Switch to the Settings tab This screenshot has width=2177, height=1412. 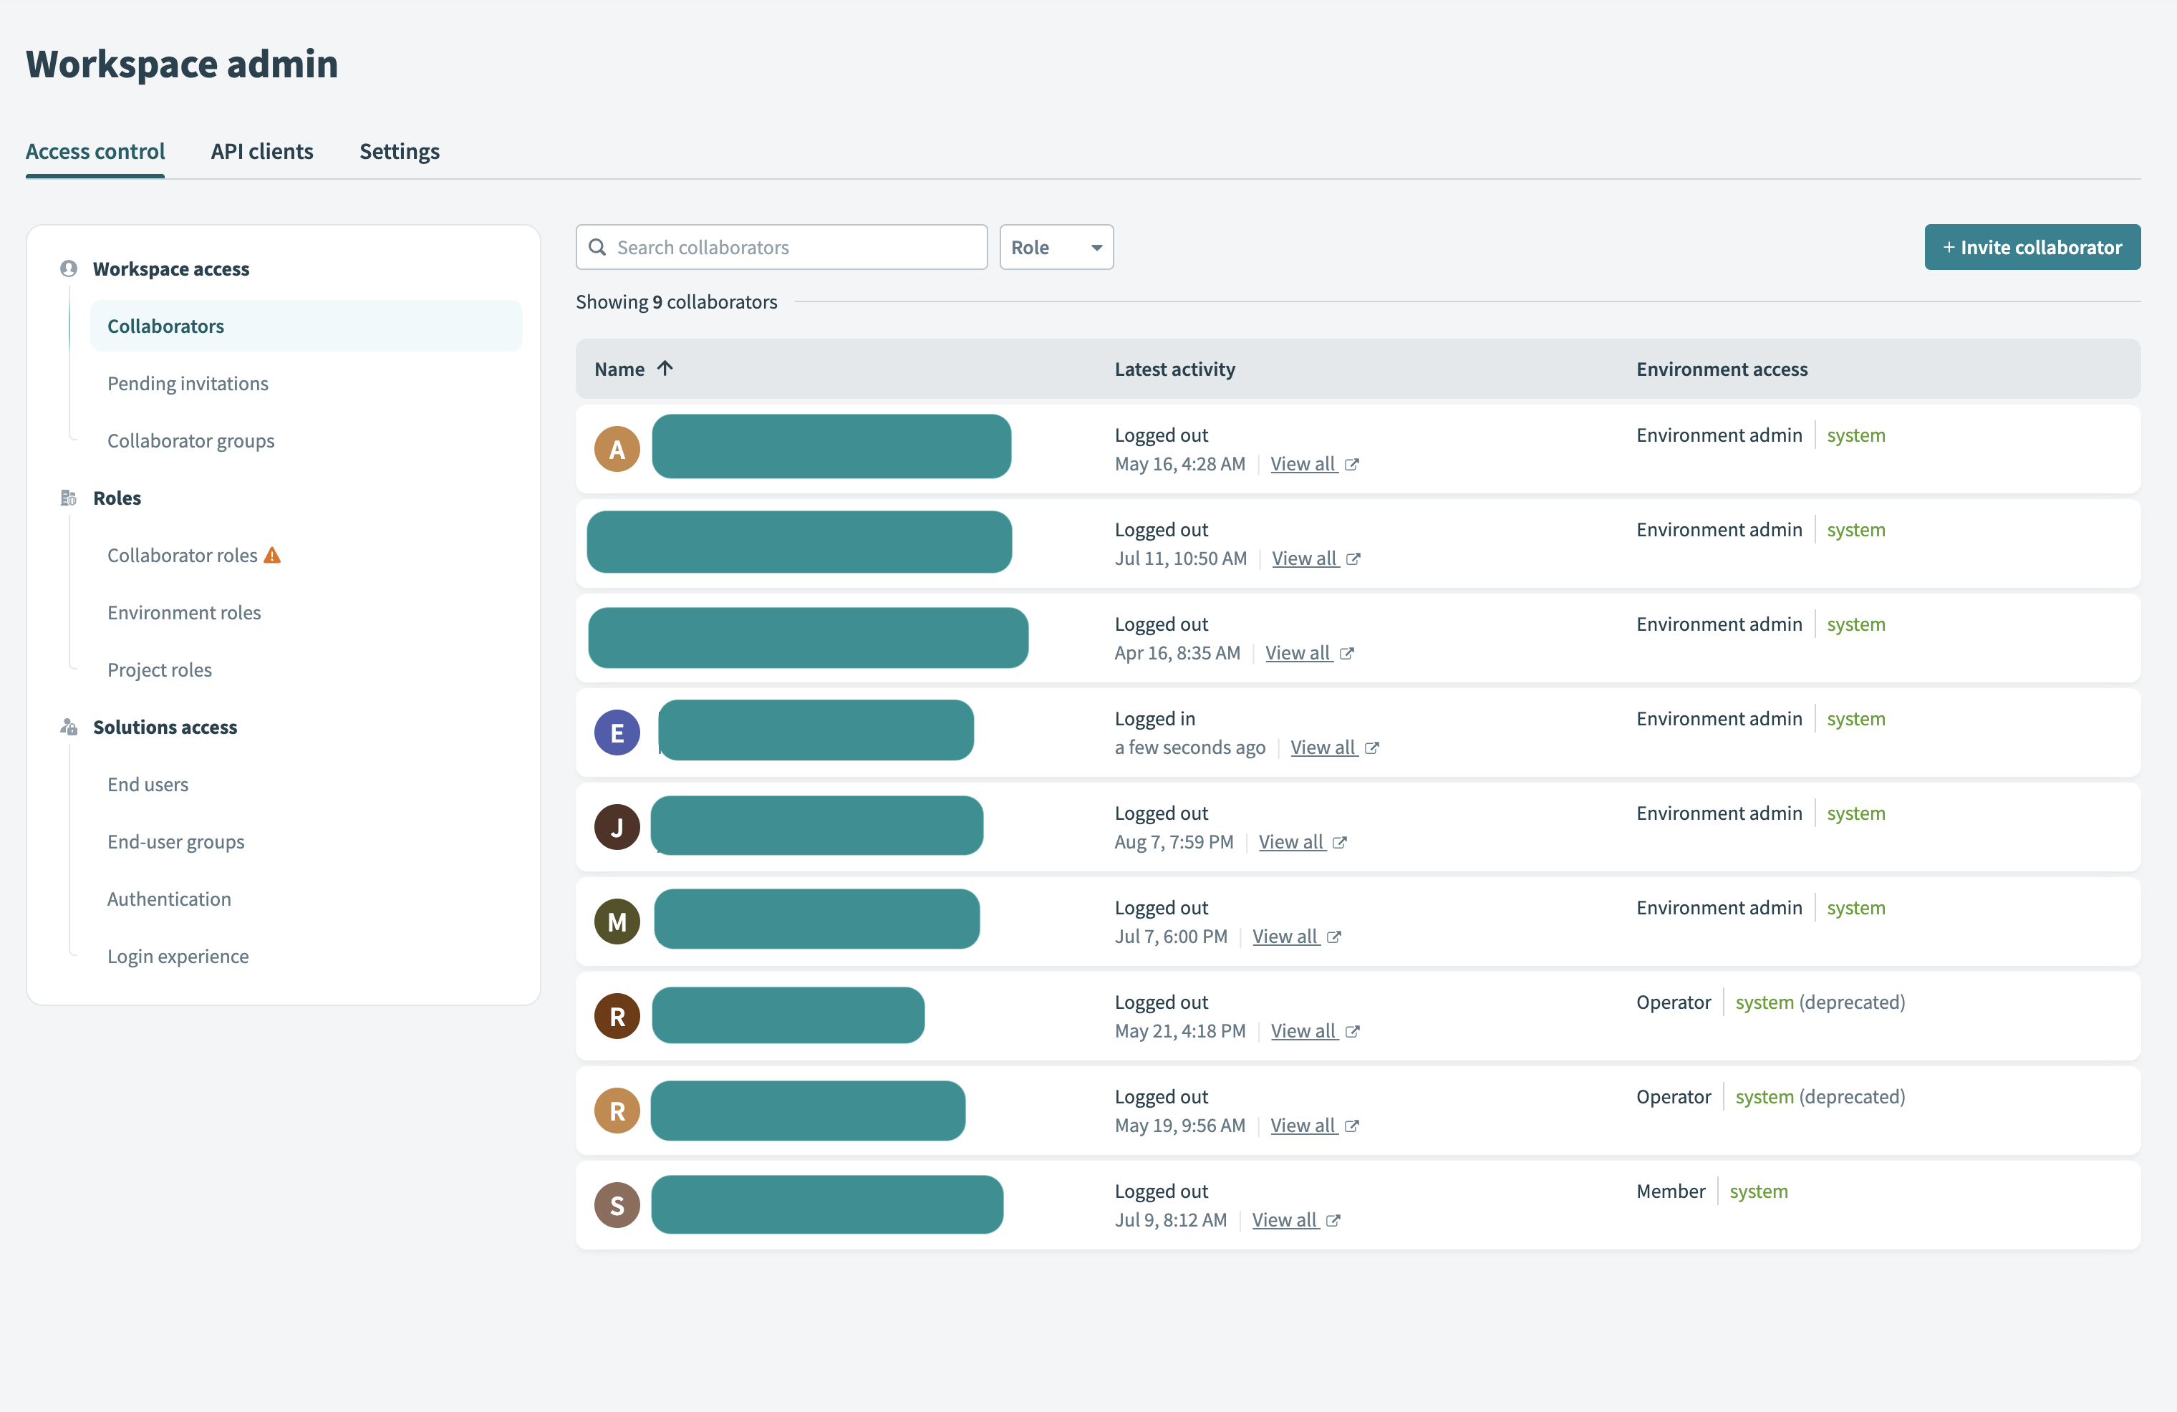pos(399,151)
